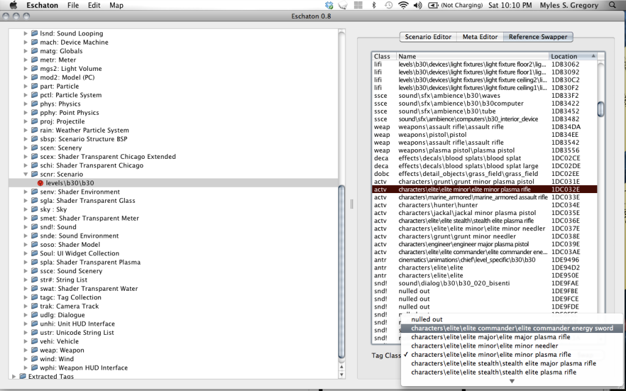Image resolution: width=626 pixels, height=391 pixels.
Task: Open the Wi-Fi status icon
Action: pos(403,5)
